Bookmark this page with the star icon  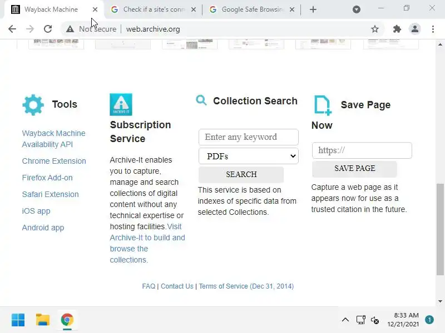(x=375, y=29)
